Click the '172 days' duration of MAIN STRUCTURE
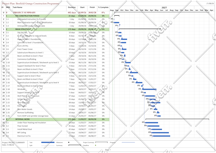 coord(72,29)
